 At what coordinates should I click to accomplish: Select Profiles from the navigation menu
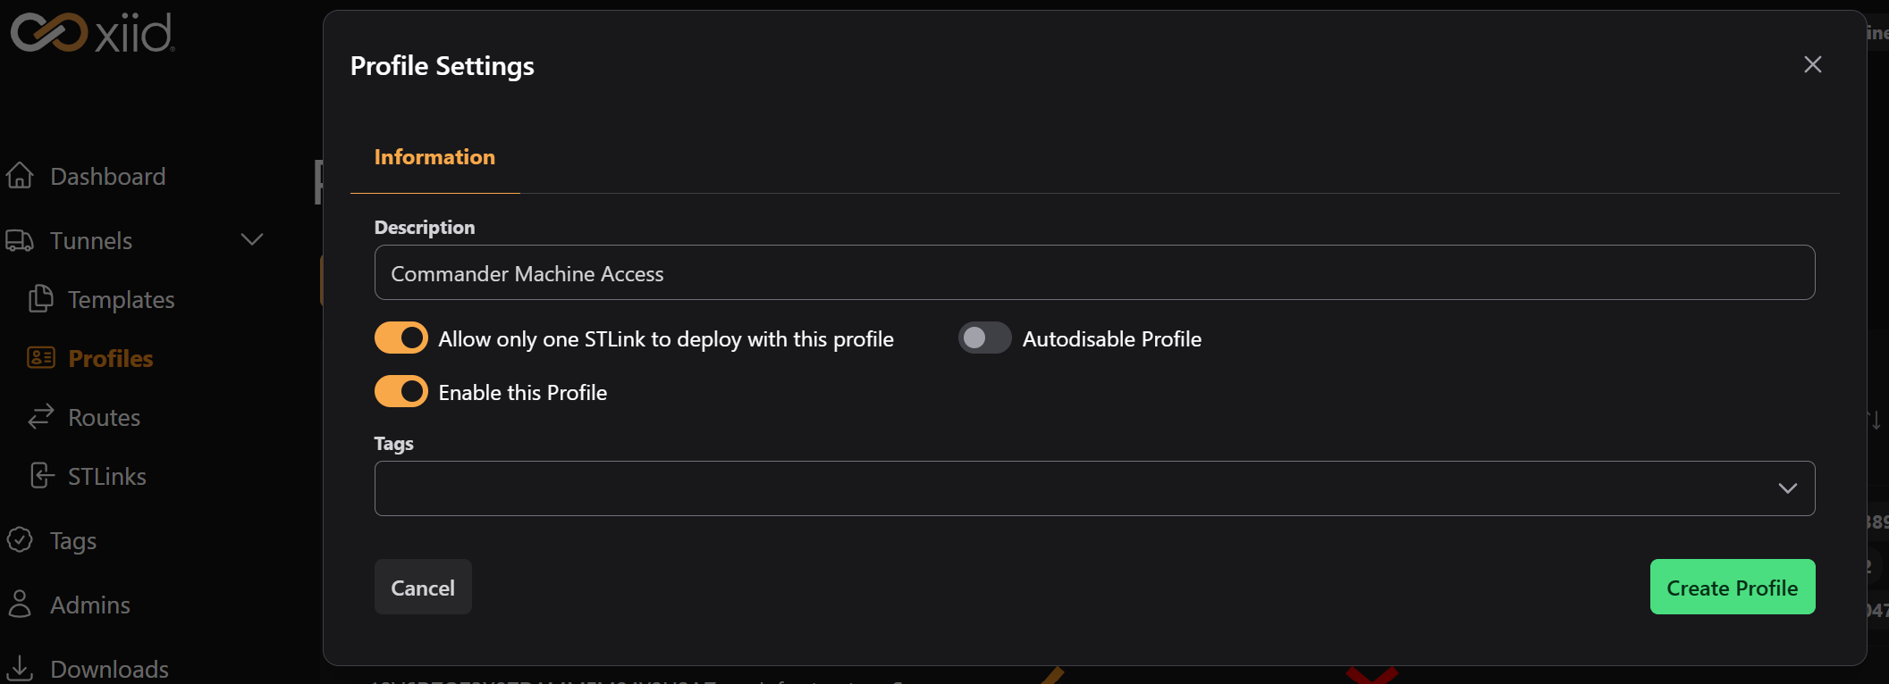coord(111,357)
